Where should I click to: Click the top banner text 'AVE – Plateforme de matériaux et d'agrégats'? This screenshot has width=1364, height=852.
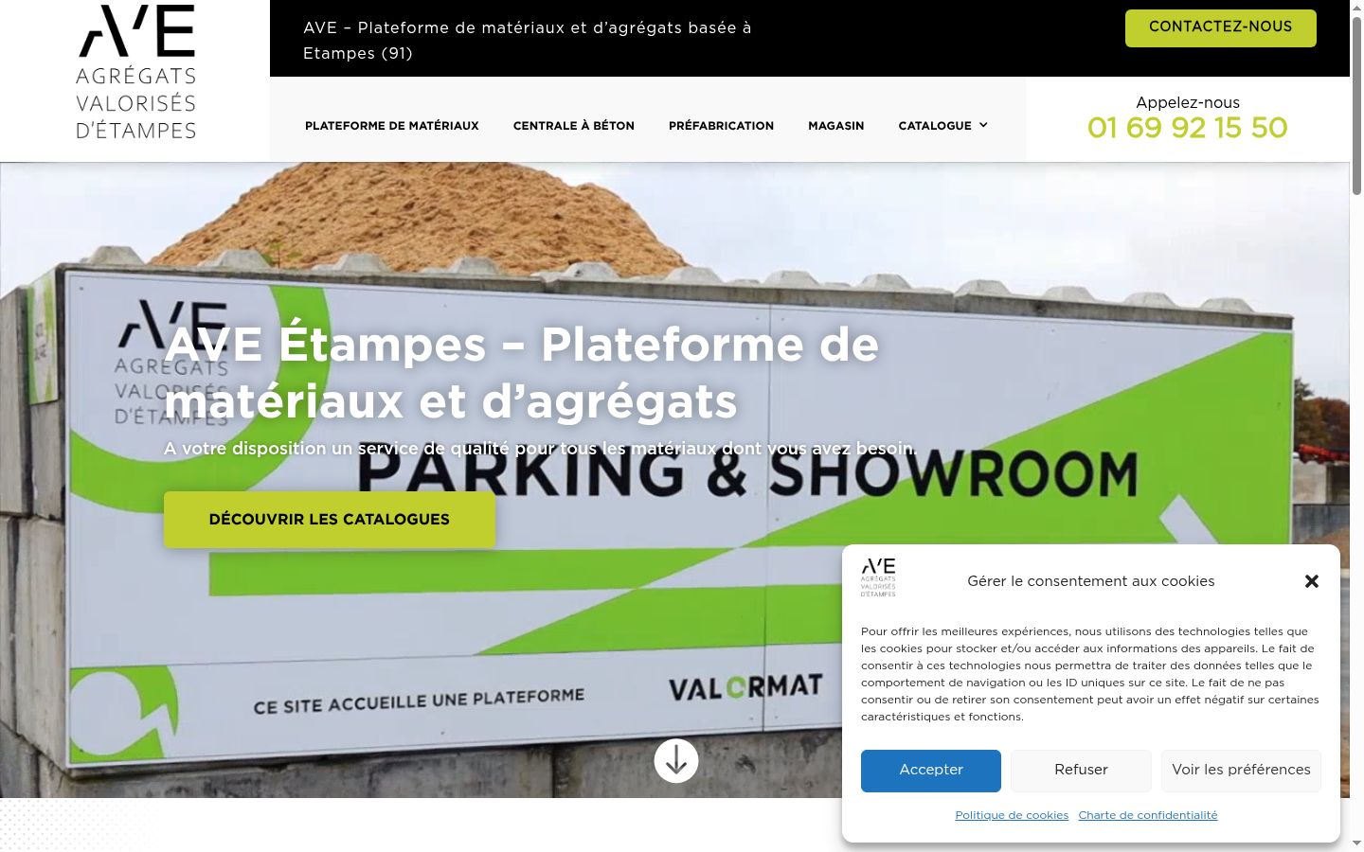pyautogui.click(x=528, y=41)
